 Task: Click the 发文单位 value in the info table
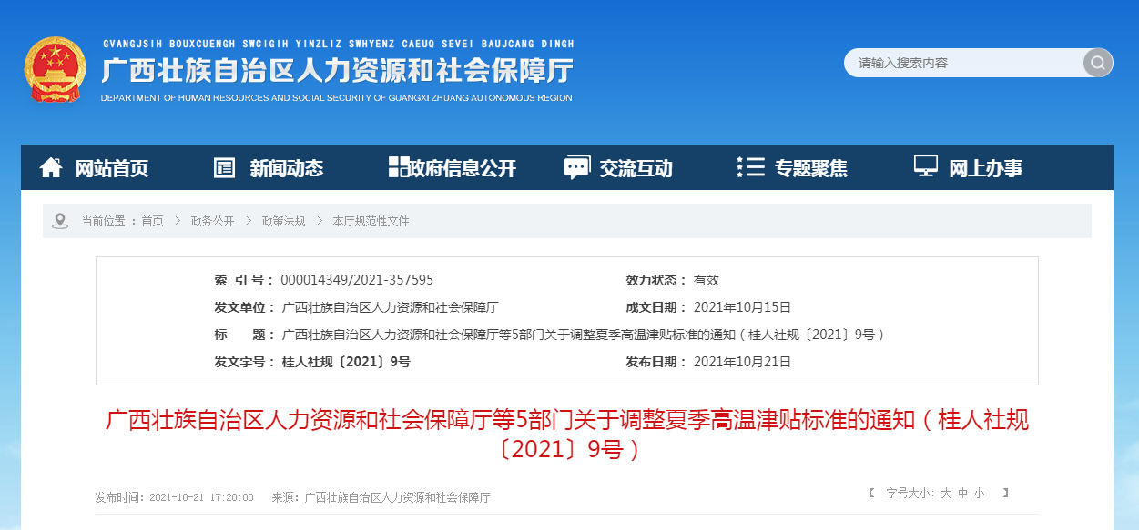pyautogui.click(x=390, y=307)
